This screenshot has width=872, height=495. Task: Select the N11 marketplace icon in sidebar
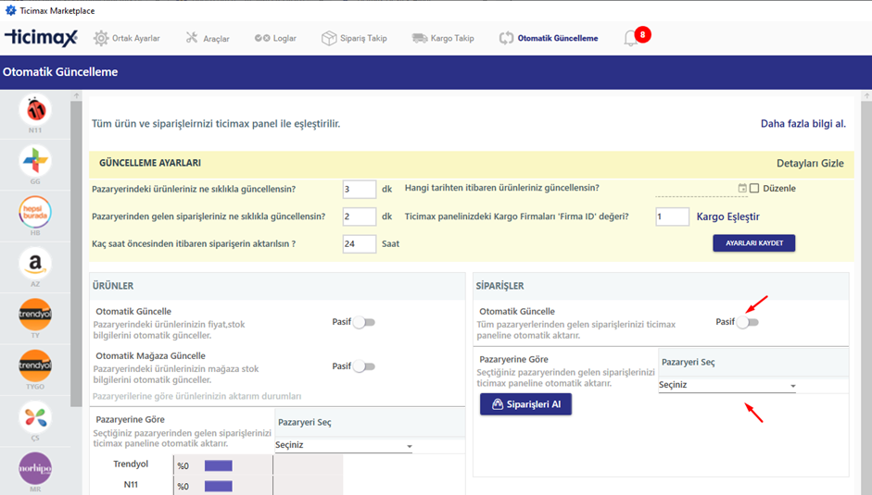[35, 110]
